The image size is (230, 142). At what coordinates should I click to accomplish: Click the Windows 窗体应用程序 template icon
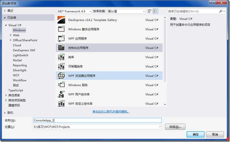coord(61,29)
